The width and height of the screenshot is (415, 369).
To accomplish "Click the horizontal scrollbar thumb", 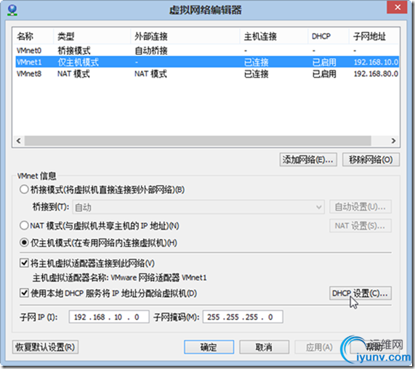I will (x=198, y=141).
